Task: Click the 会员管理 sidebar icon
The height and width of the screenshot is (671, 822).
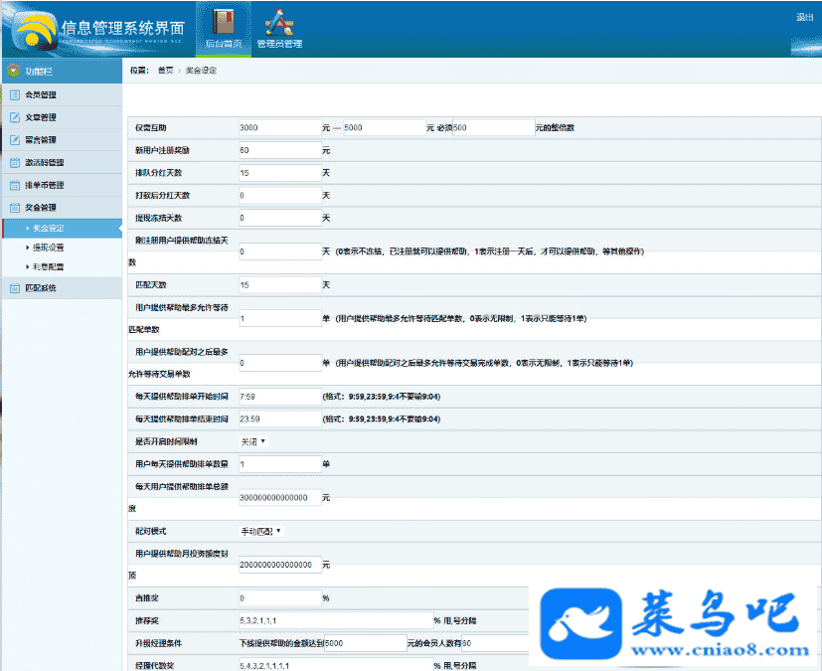Action: point(15,94)
